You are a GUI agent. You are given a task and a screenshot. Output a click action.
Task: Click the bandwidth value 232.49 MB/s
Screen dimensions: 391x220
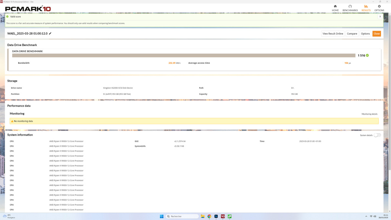click(x=174, y=63)
